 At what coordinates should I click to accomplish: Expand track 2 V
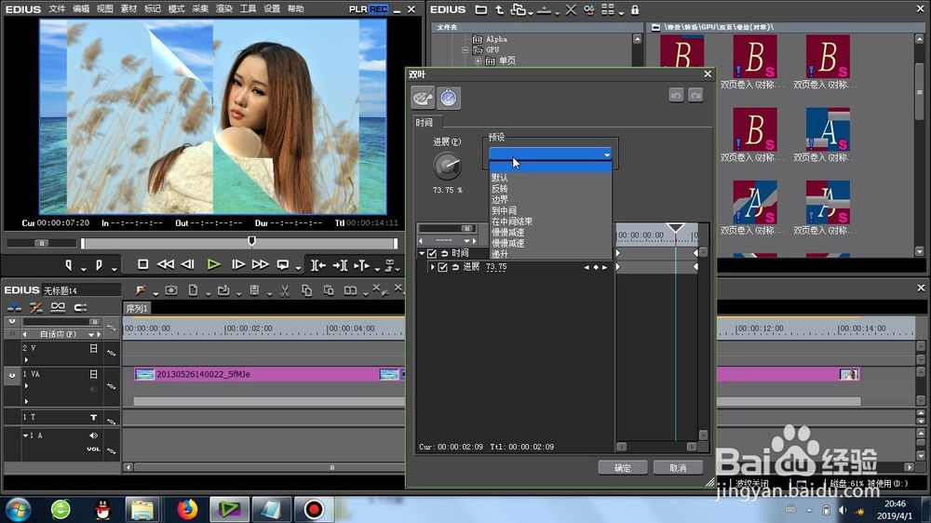(x=26, y=360)
